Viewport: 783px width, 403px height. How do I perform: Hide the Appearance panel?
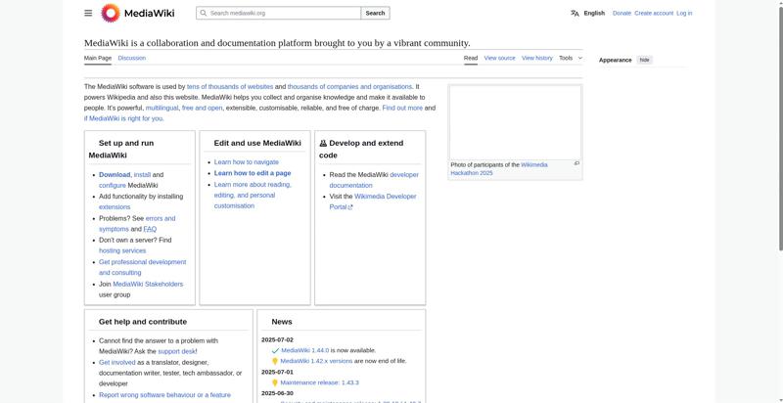(645, 60)
